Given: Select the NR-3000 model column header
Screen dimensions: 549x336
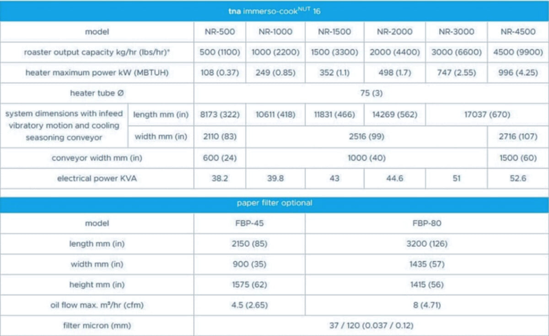Looking at the screenshot, I should pyautogui.click(x=456, y=32).
